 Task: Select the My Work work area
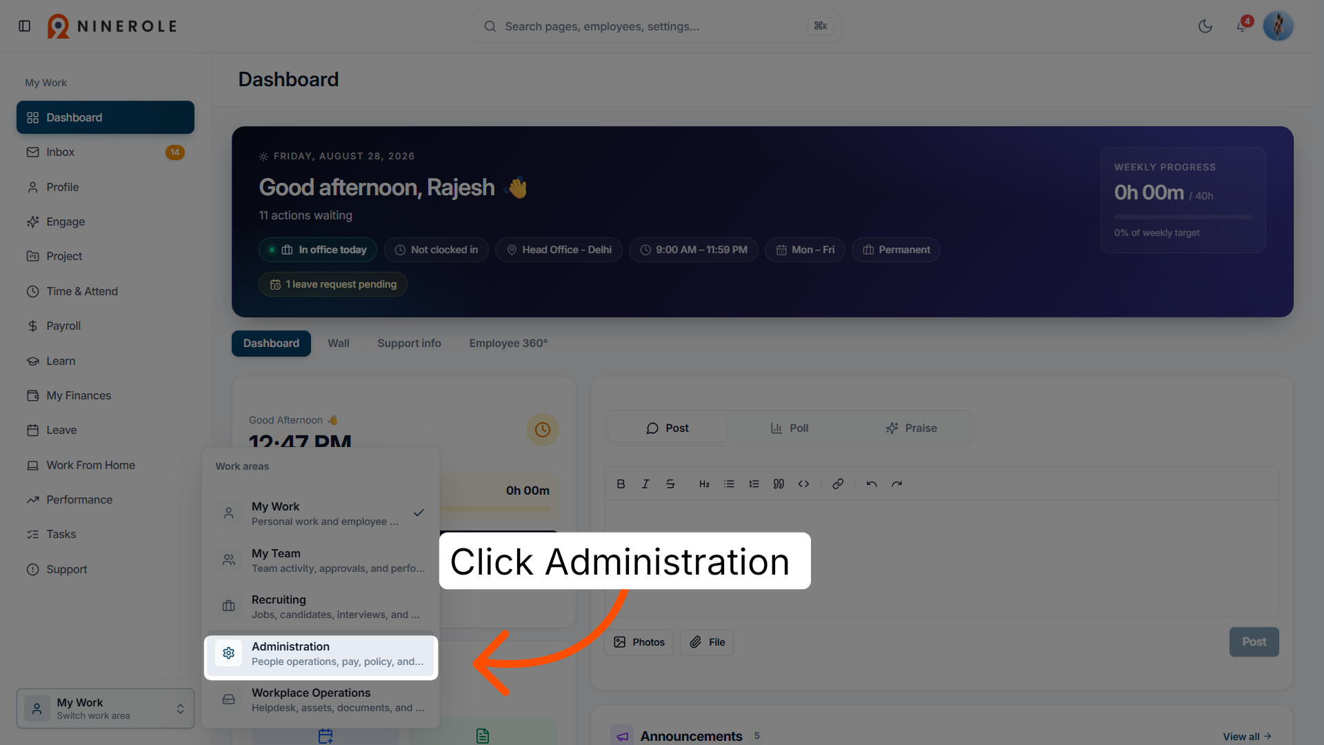coord(321,514)
